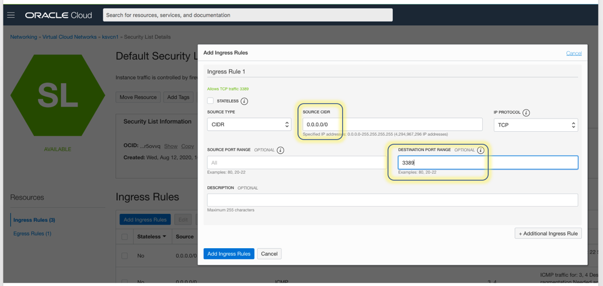
Task: Toggle the select-all checkbox in ingress rules table
Action: pos(125,237)
